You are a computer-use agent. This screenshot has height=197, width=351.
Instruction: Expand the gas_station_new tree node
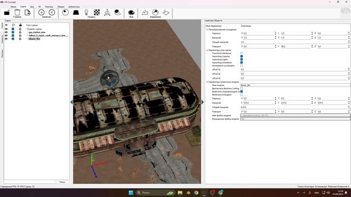pyautogui.click(x=28, y=32)
